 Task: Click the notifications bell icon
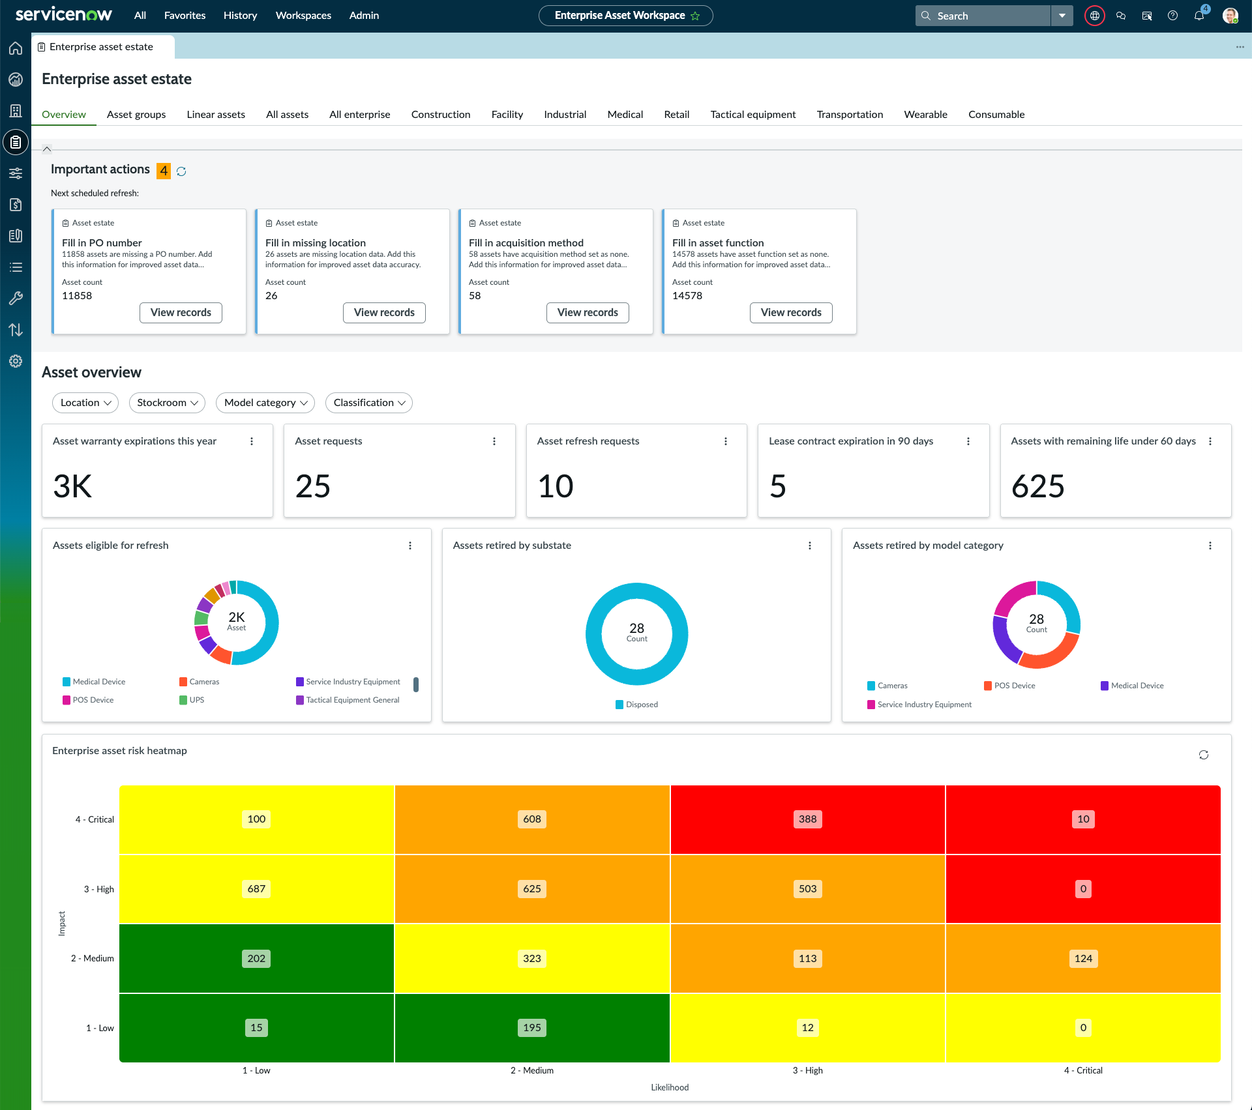click(x=1199, y=16)
